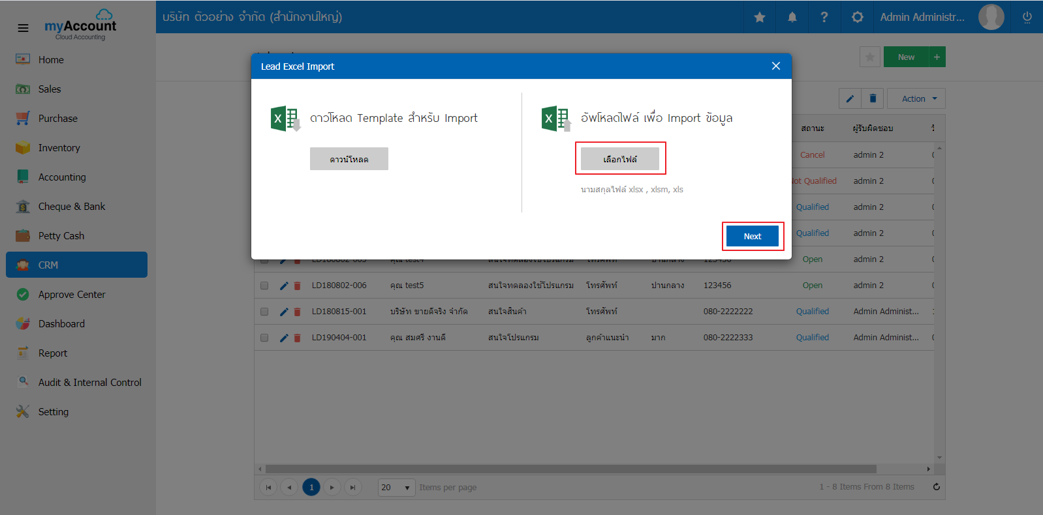
Task: Open Sales in the sidebar
Action: [77, 89]
